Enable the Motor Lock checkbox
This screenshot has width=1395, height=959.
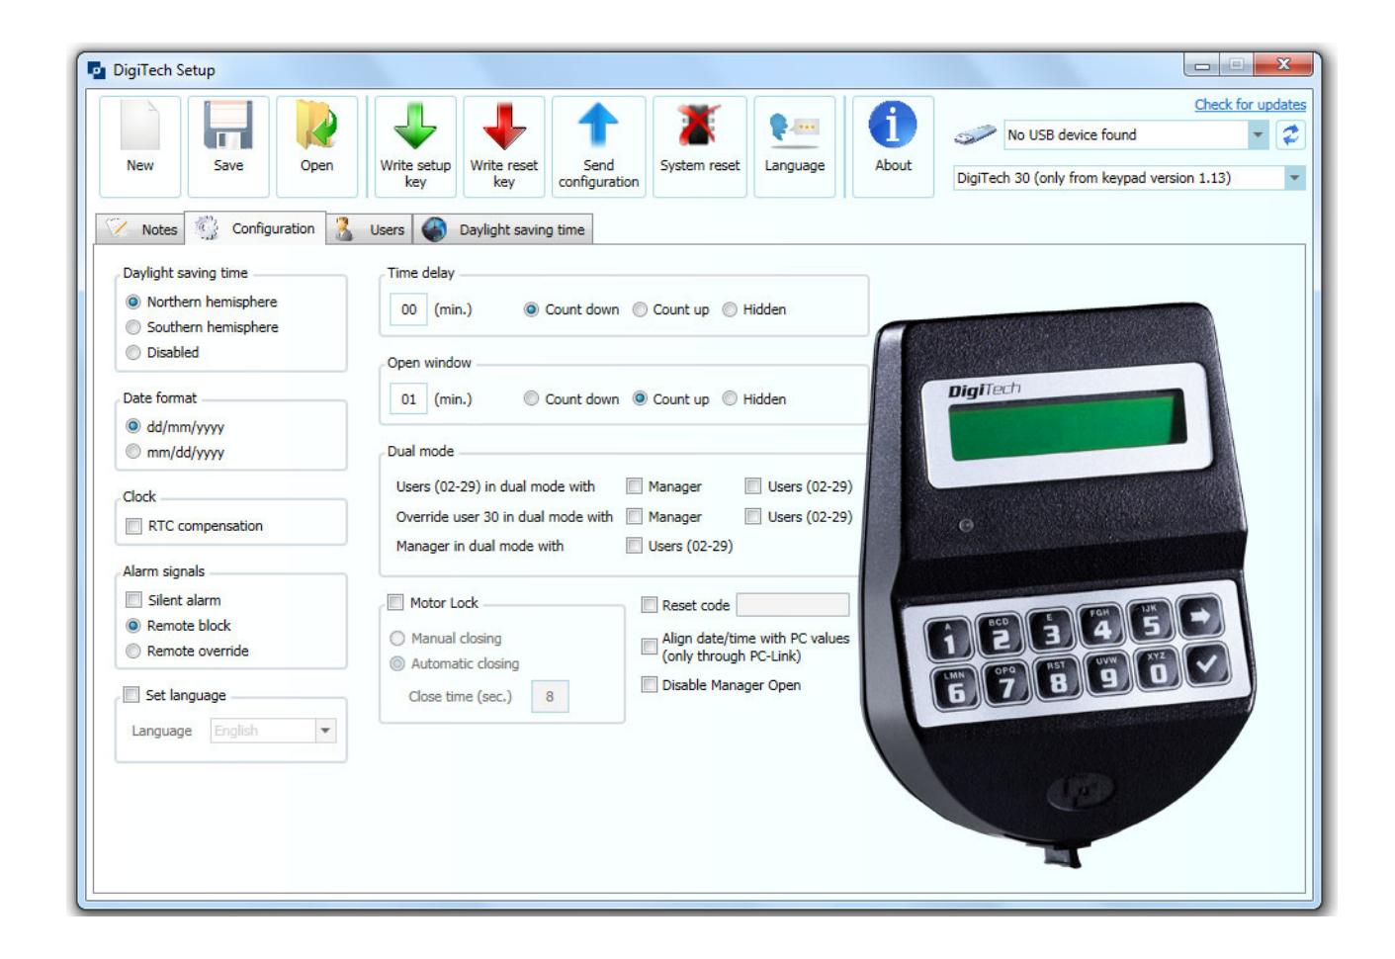point(396,602)
